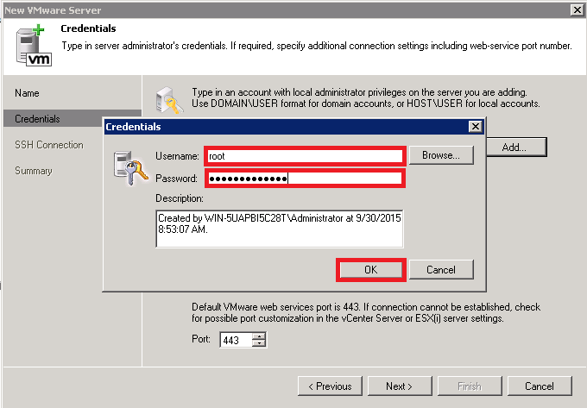587x408 pixels.
Task: Select the Name wizard step
Action: [x=27, y=93]
